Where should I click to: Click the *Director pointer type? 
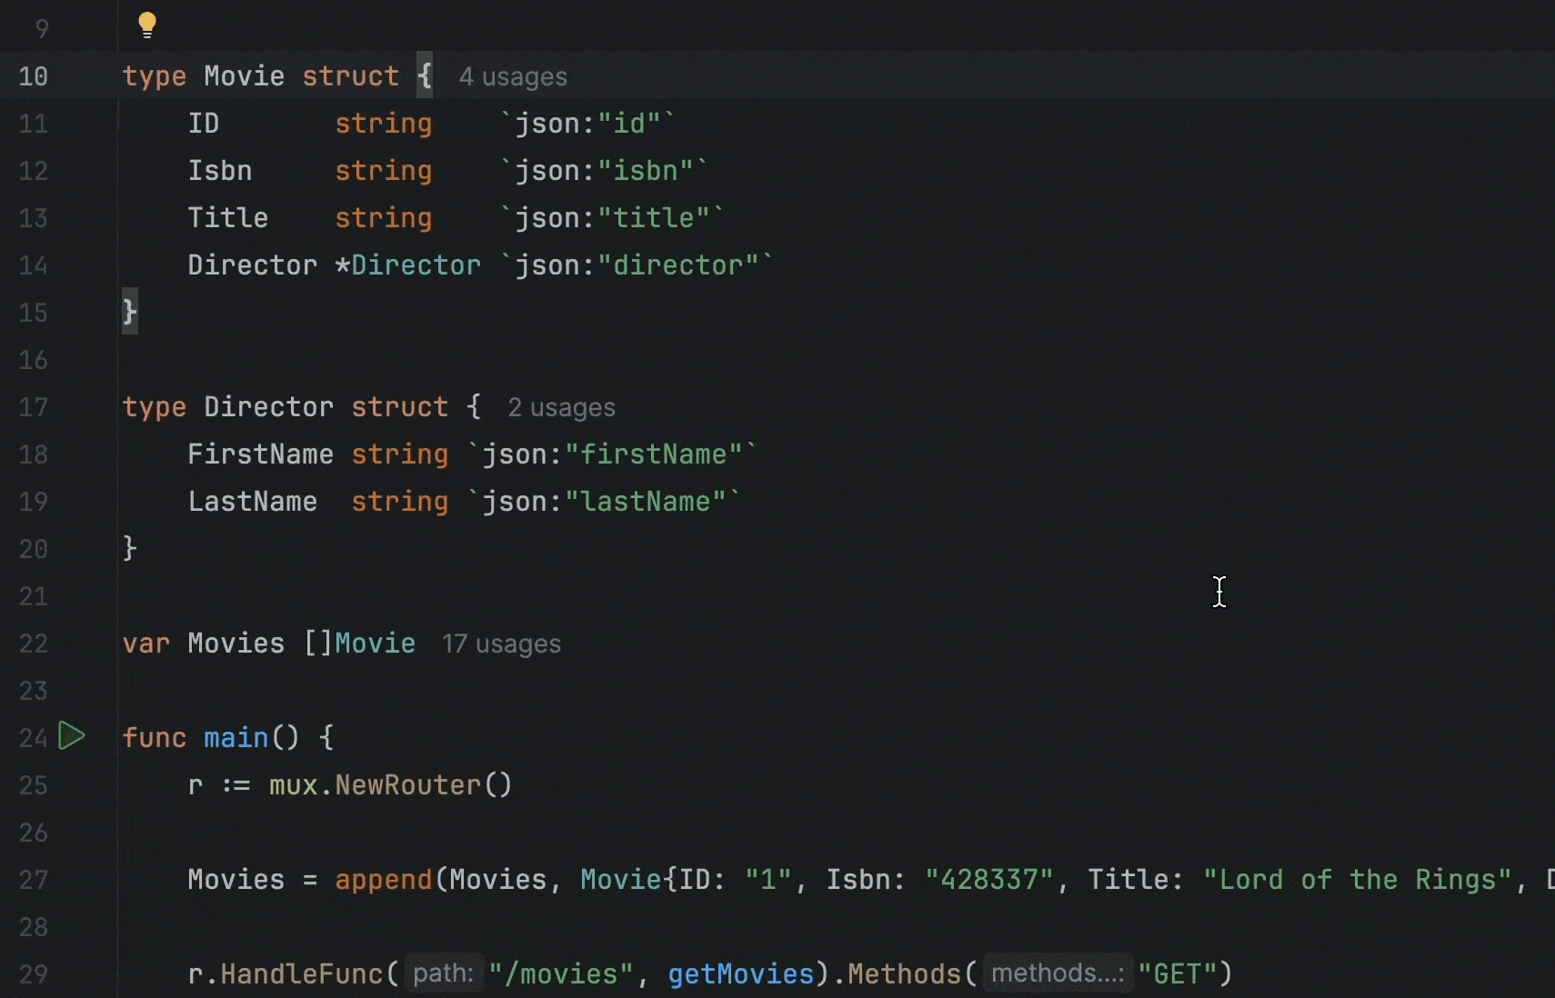click(407, 265)
